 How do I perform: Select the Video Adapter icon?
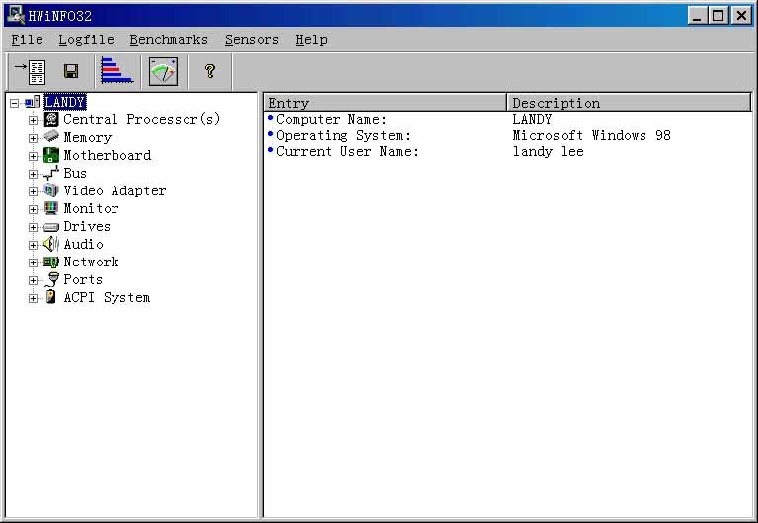(x=51, y=190)
